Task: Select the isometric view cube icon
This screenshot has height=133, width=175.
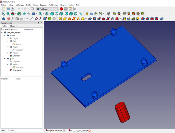Action: (x=47, y=14)
